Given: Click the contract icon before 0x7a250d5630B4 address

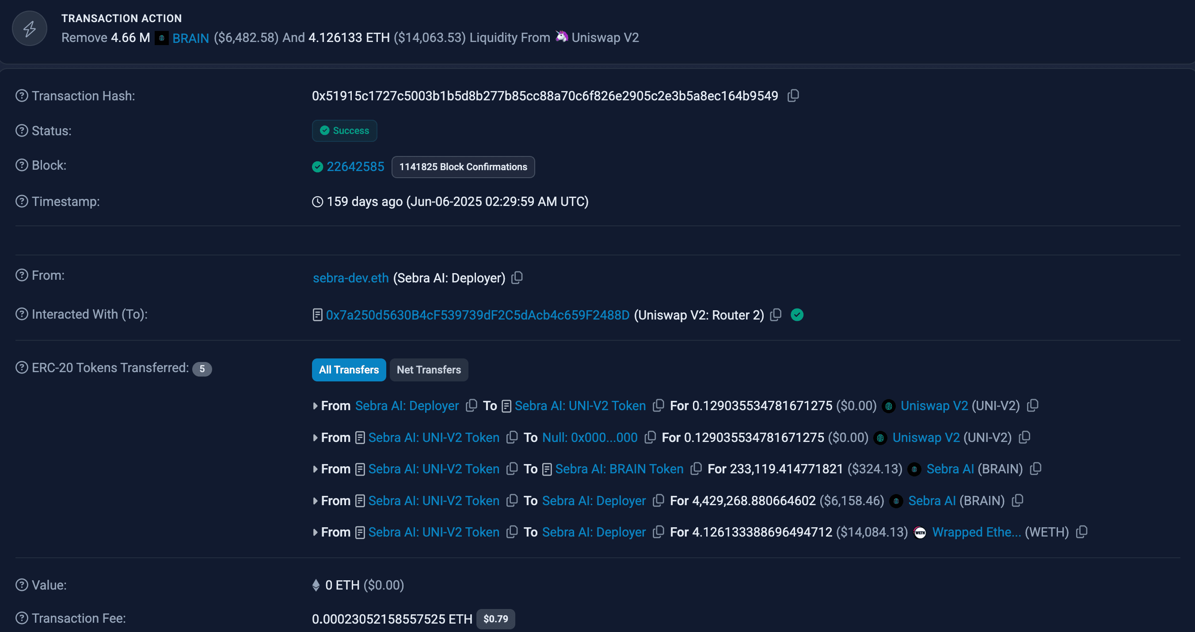Looking at the screenshot, I should [x=317, y=315].
